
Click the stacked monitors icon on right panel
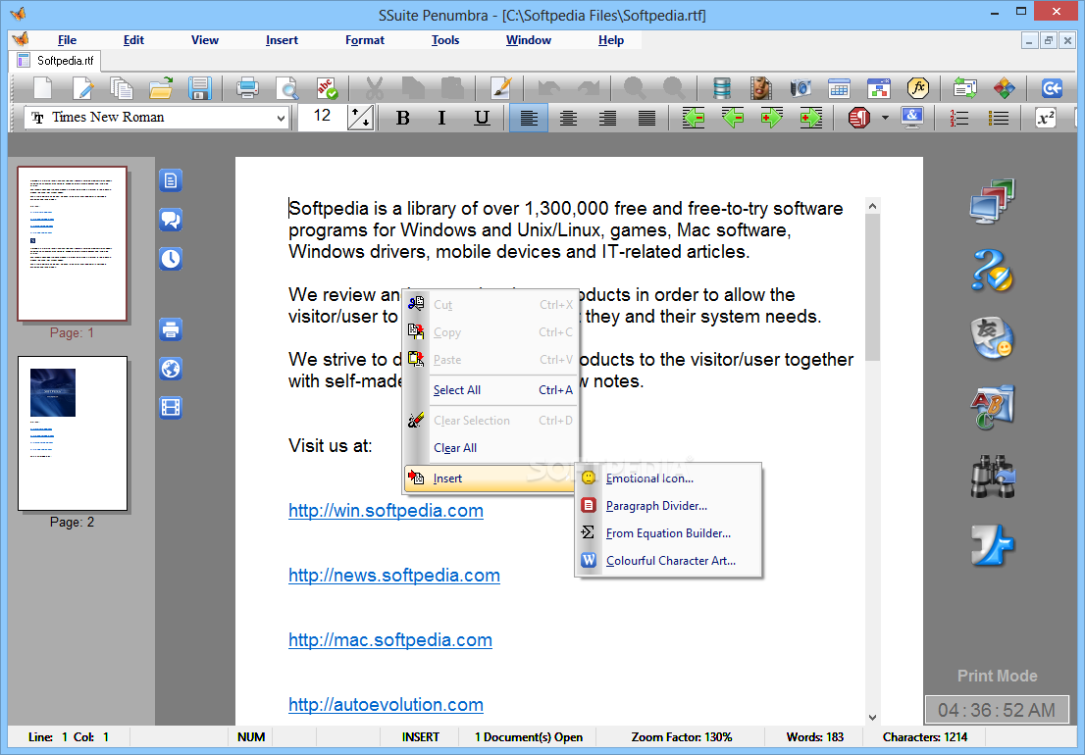click(x=992, y=202)
